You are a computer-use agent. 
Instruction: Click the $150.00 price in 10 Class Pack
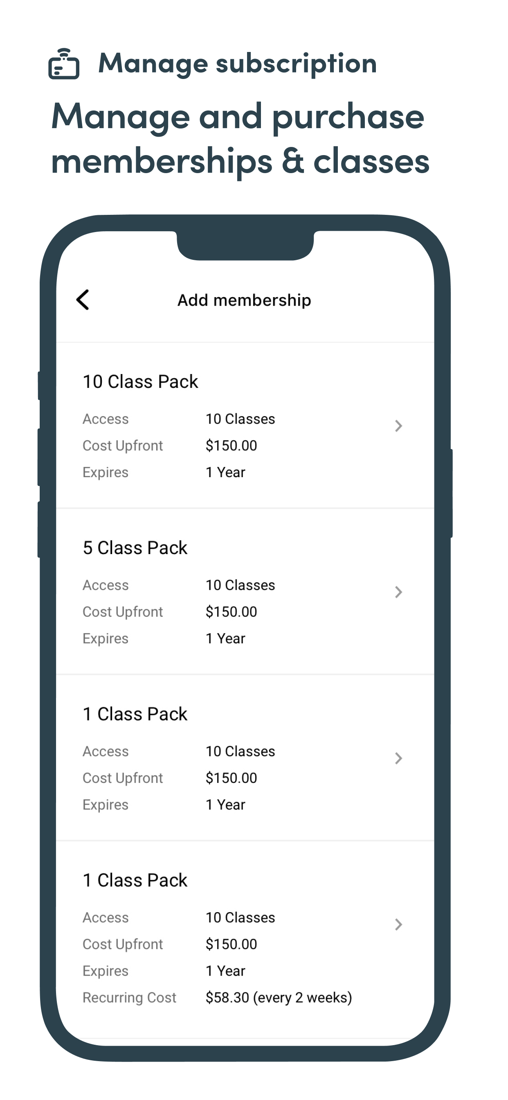(x=232, y=446)
